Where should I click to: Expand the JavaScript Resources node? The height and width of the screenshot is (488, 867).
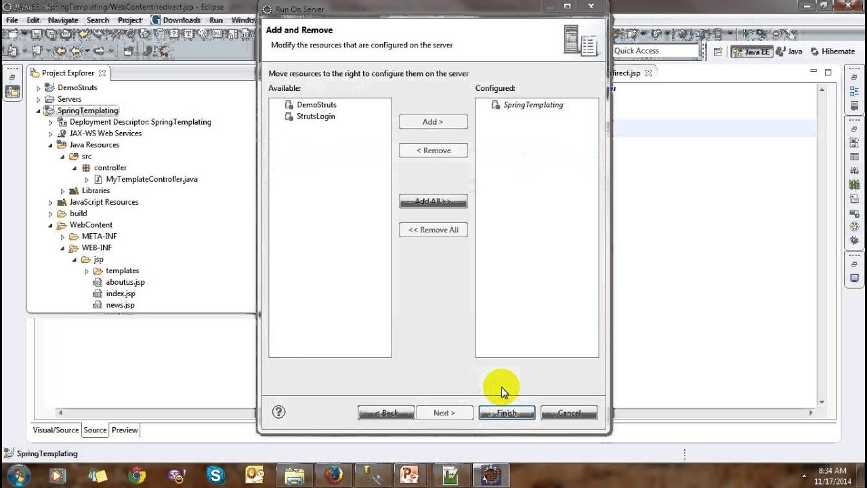[51, 203]
